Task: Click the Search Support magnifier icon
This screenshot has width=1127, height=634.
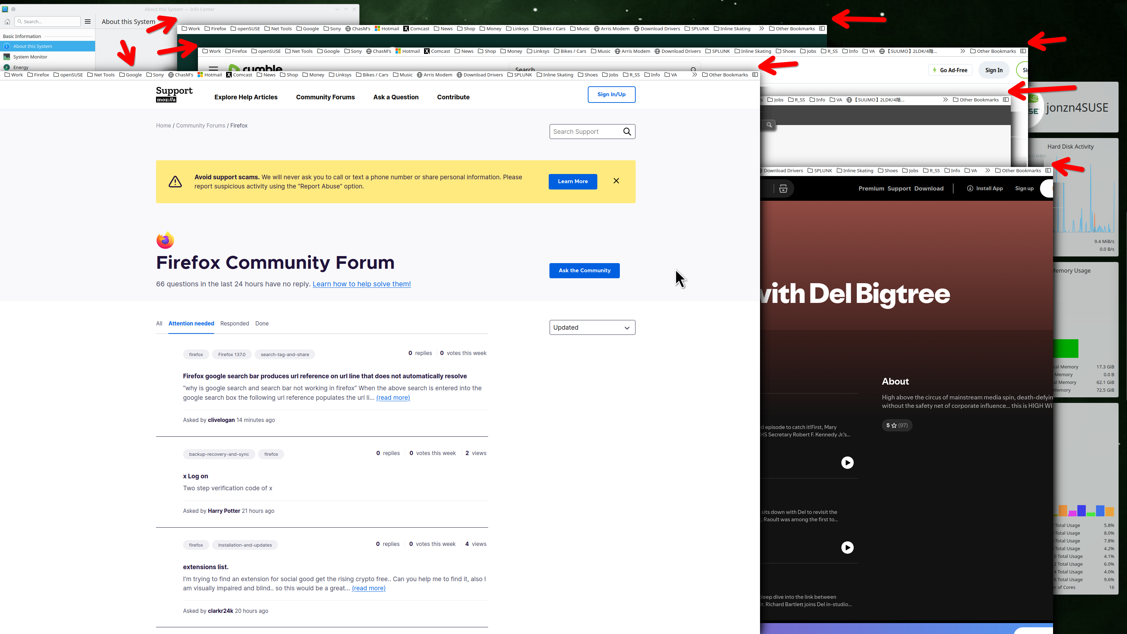Action: pos(627,132)
